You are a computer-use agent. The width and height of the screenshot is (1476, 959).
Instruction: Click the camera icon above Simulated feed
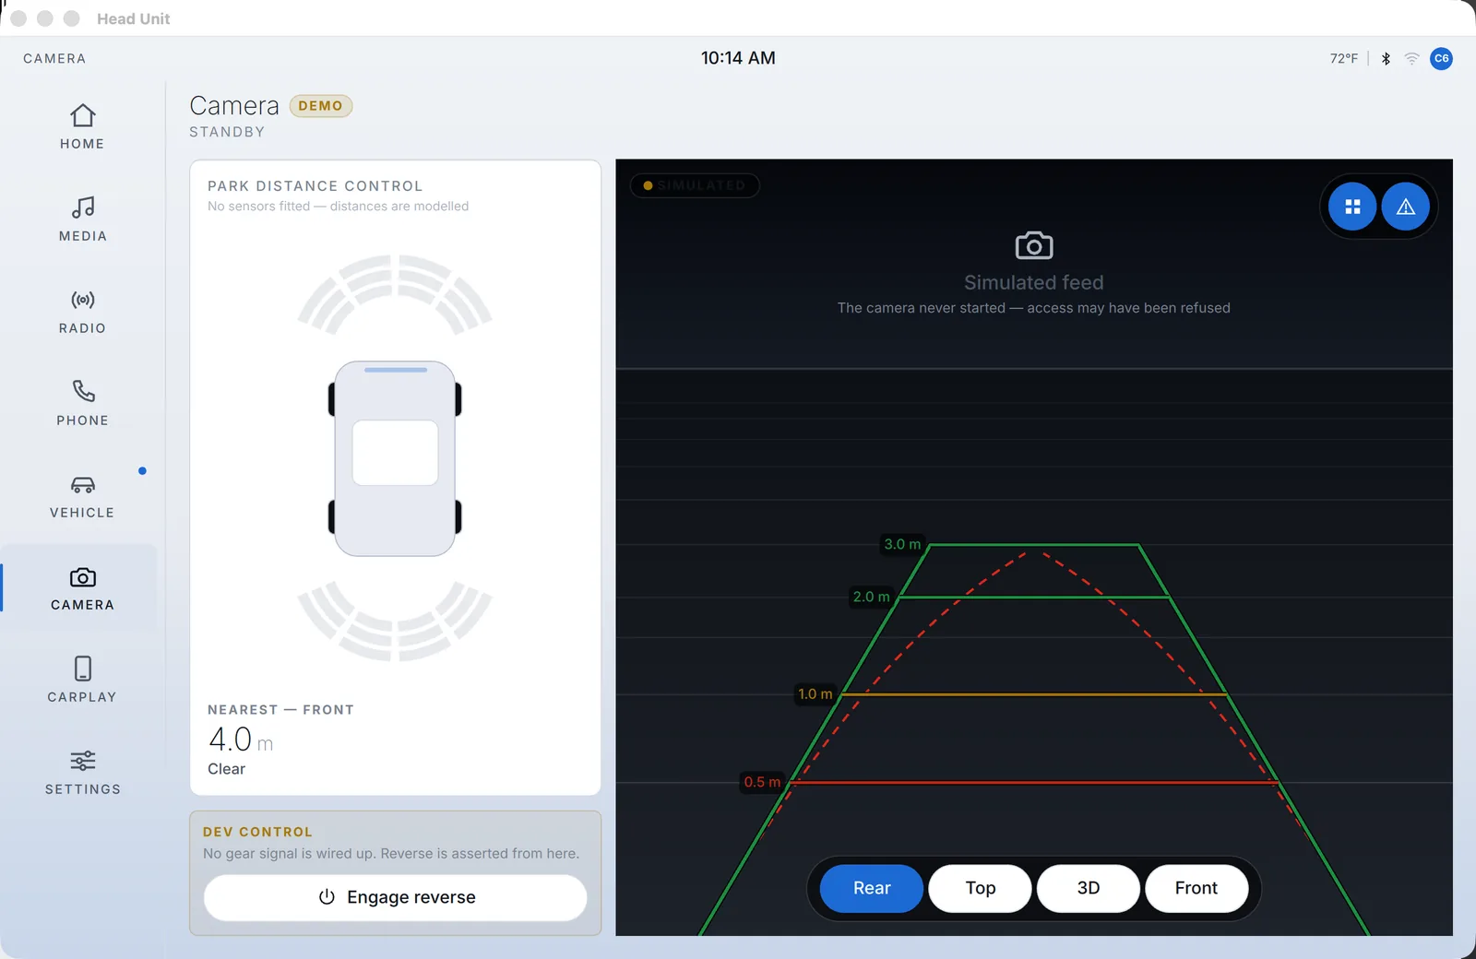tap(1034, 245)
